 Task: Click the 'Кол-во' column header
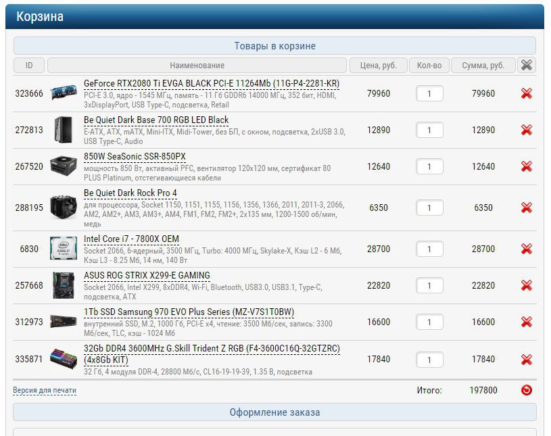429,66
